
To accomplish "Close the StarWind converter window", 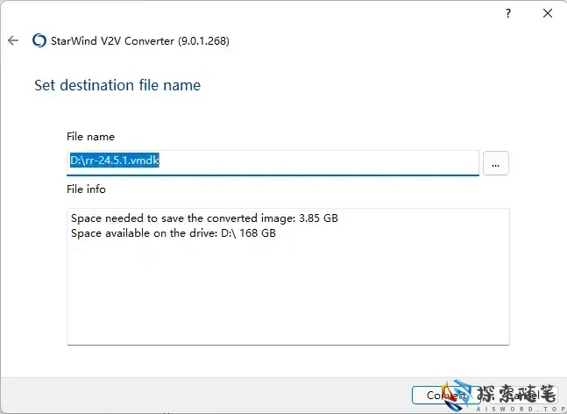I will (547, 13).
